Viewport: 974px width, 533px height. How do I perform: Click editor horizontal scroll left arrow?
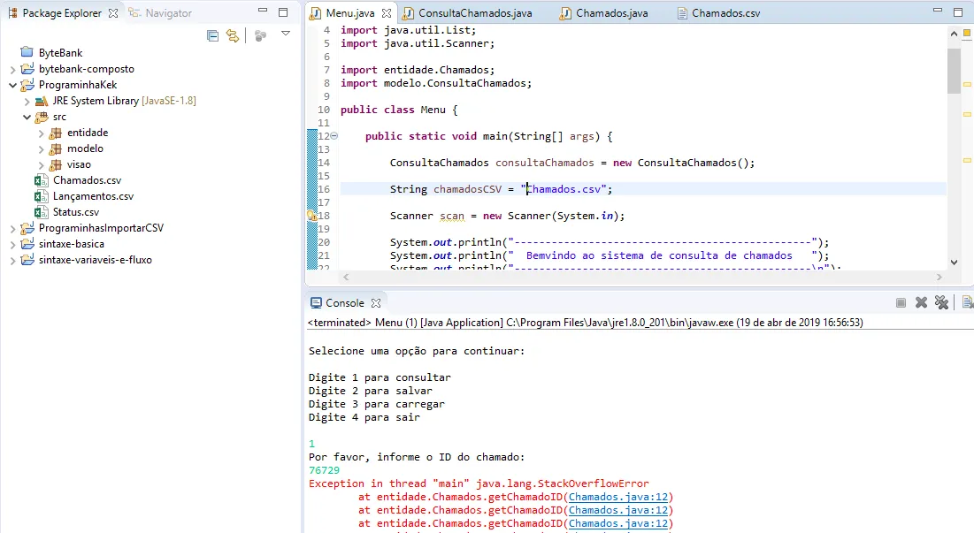pos(346,278)
